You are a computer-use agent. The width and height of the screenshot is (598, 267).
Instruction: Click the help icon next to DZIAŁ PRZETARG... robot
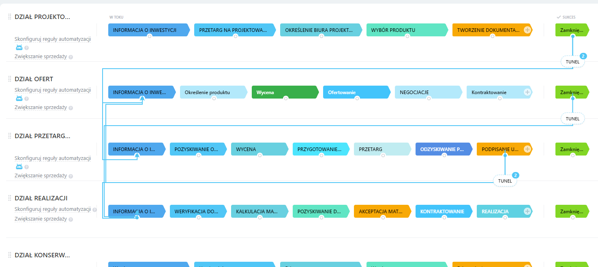26,167
